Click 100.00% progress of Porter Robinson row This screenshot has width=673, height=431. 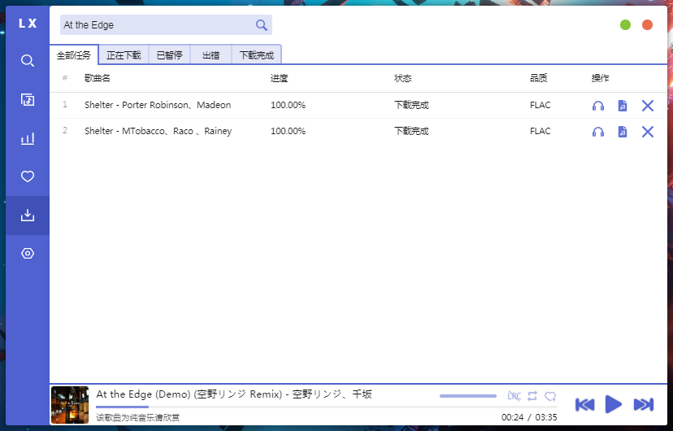point(288,105)
